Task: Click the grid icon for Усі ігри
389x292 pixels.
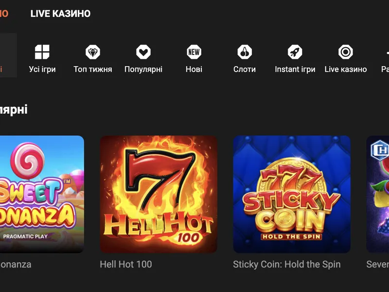Action: pos(42,52)
